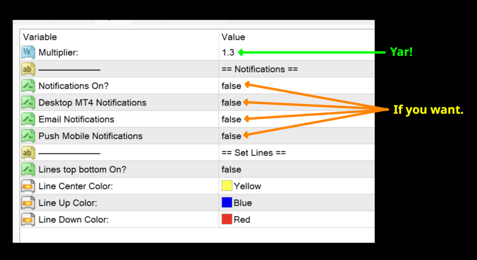Click the Value column header
This screenshot has height=260, width=477.
click(233, 37)
